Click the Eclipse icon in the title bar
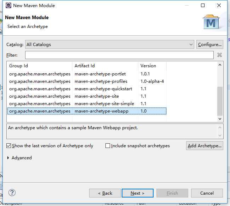230x206 pixels. pos(8,5)
